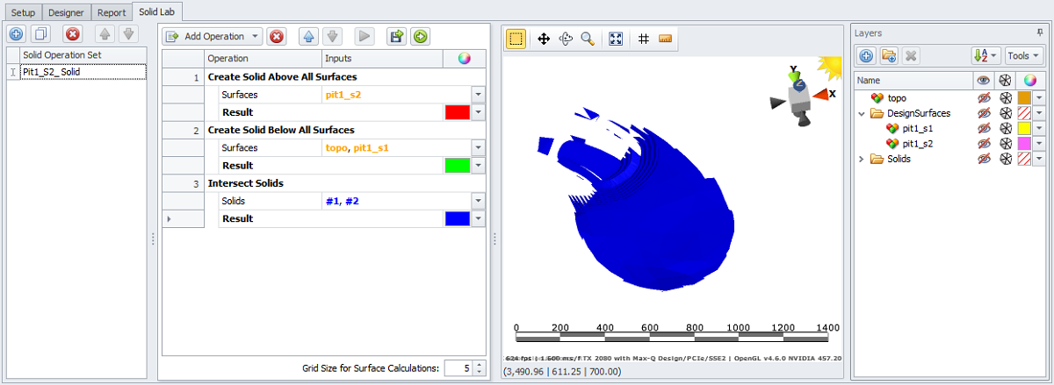
Task: Switch to the Designer tab
Action: 66,13
